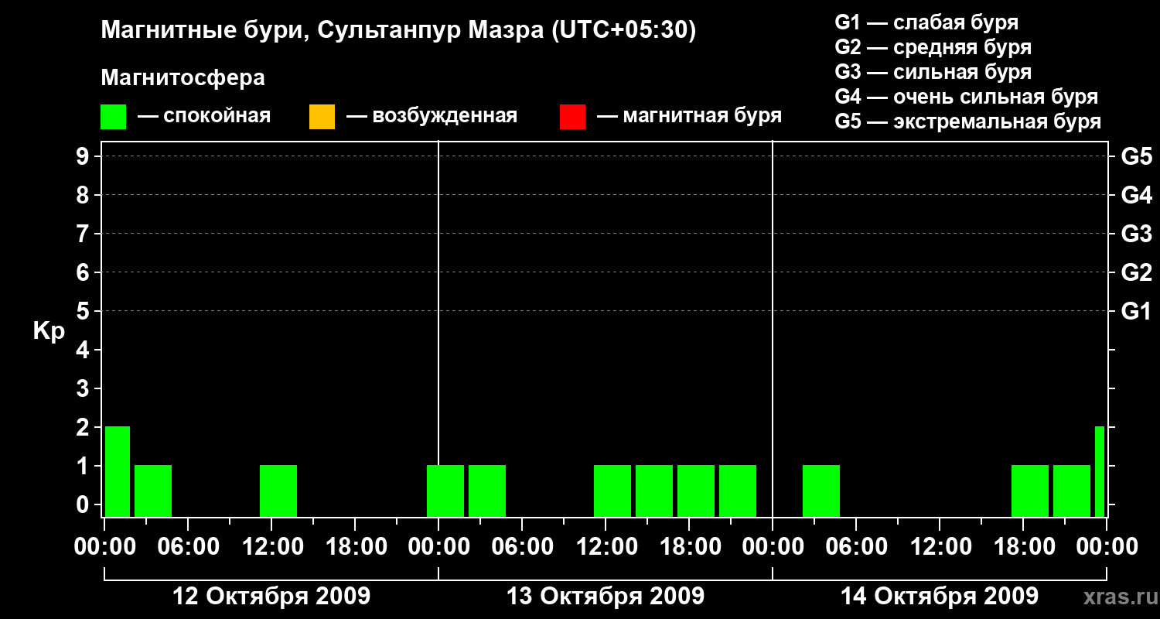Click the 13 October bar over the 18:00 mark
1160x619 pixels.
click(696, 491)
